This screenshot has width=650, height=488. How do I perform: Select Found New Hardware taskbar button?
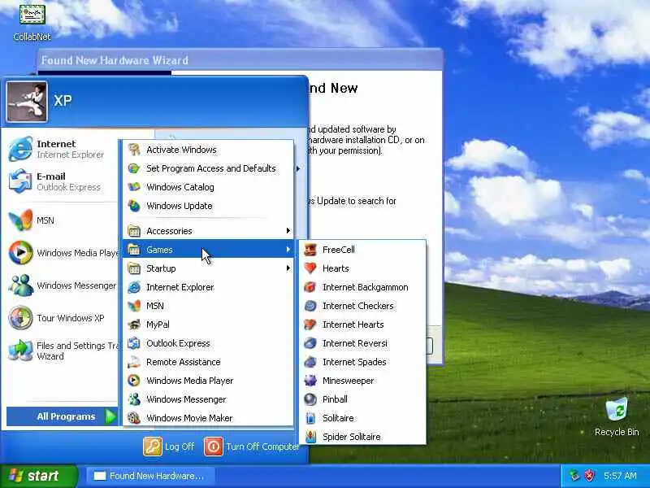(x=150, y=476)
